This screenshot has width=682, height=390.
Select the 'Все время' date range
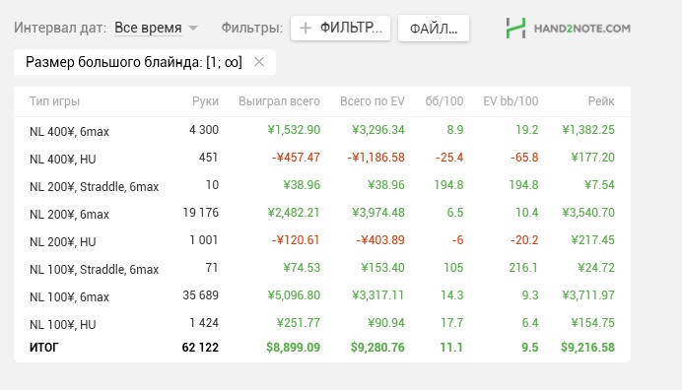tap(148, 28)
